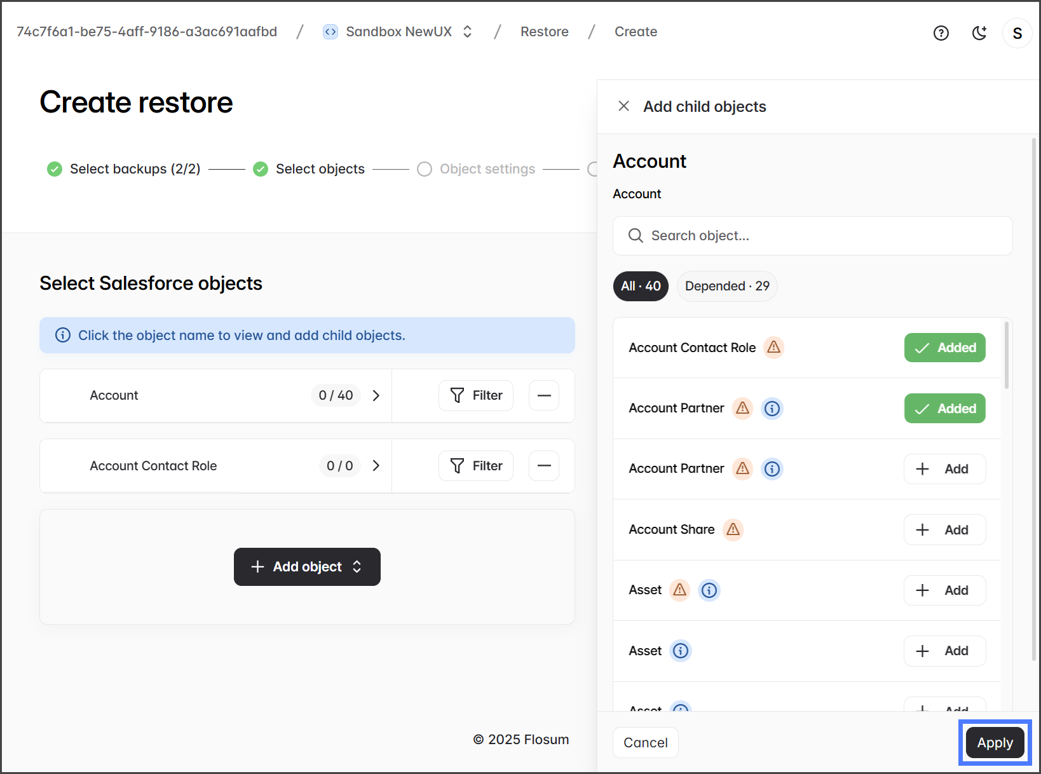Image resolution: width=1041 pixels, height=774 pixels.
Task: Switch to the Depended 29 tab
Action: tap(726, 286)
